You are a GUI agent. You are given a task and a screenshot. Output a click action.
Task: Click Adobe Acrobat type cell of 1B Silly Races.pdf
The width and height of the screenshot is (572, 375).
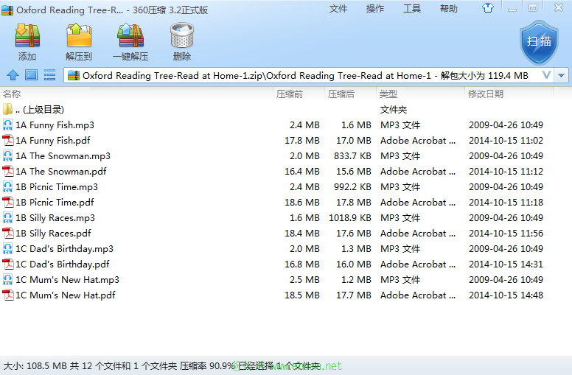click(418, 233)
